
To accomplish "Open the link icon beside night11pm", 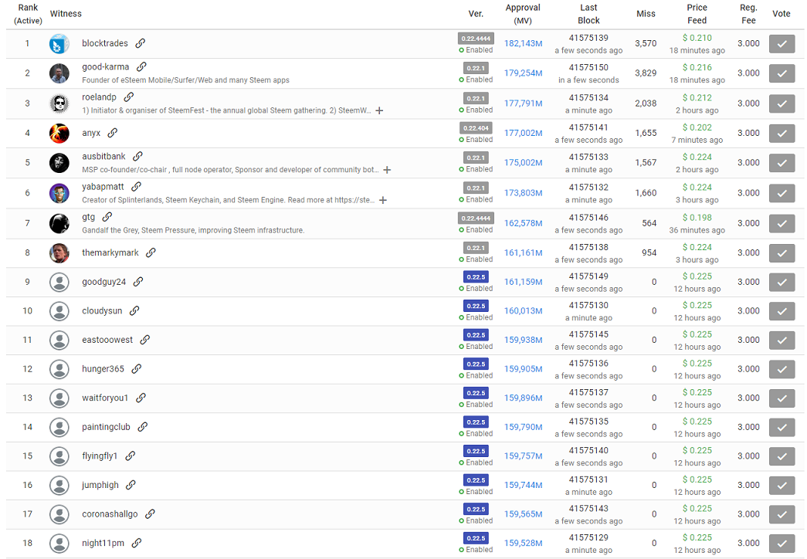I will pos(137,543).
